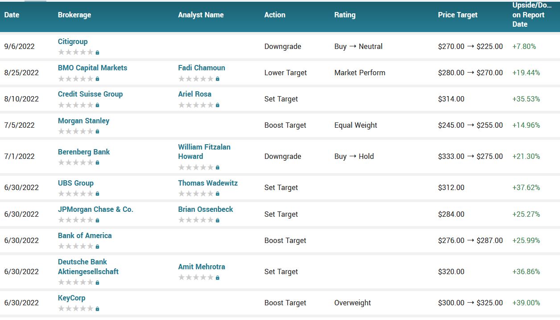560x320 pixels.
Task: Open analyst Brian Ossenbeck's profile
Action: pos(205,209)
